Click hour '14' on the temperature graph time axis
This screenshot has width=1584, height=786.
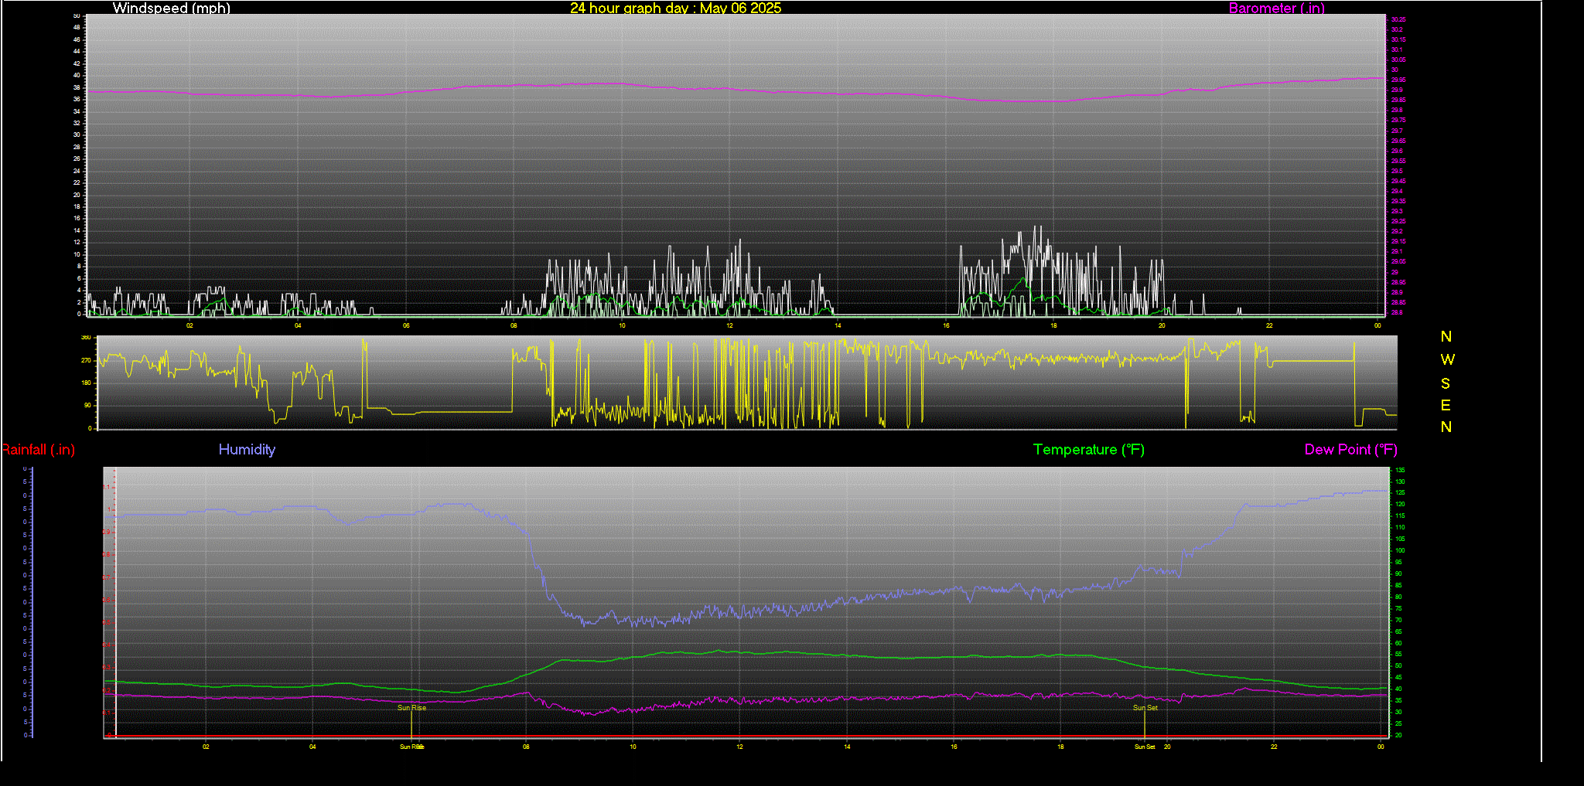(847, 747)
